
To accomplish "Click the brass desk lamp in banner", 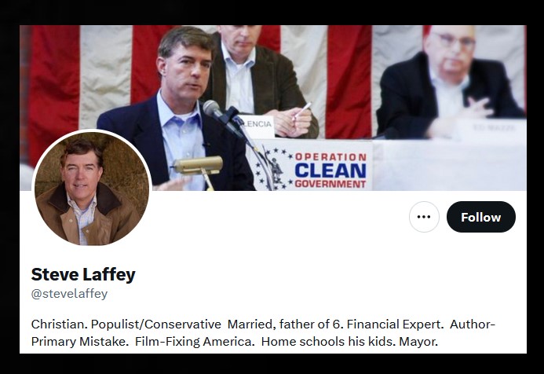I will point(199,169).
